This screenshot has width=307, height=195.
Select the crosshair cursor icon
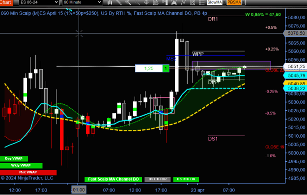146,2
